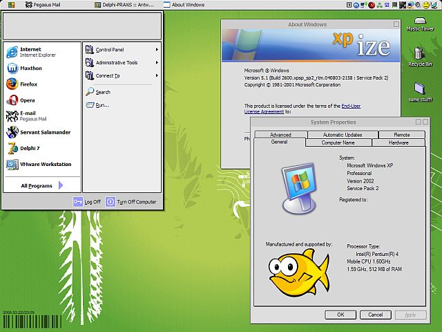The height and width of the screenshot is (332, 442).
Task: Switch to the Hardware tab
Action: click(398, 142)
